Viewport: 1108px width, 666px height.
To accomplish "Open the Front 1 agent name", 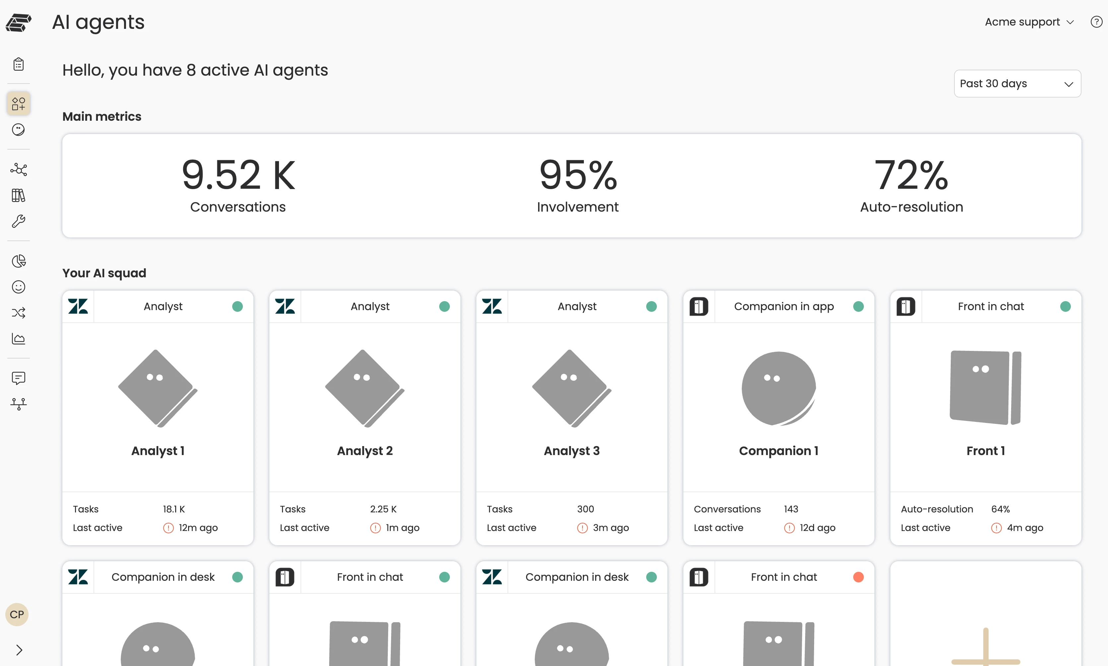I will [986, 451].
